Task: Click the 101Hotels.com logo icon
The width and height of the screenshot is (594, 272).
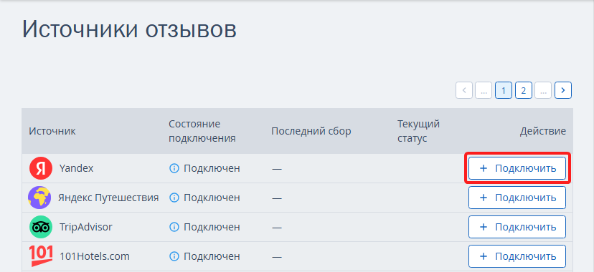Action: (41, 256)
